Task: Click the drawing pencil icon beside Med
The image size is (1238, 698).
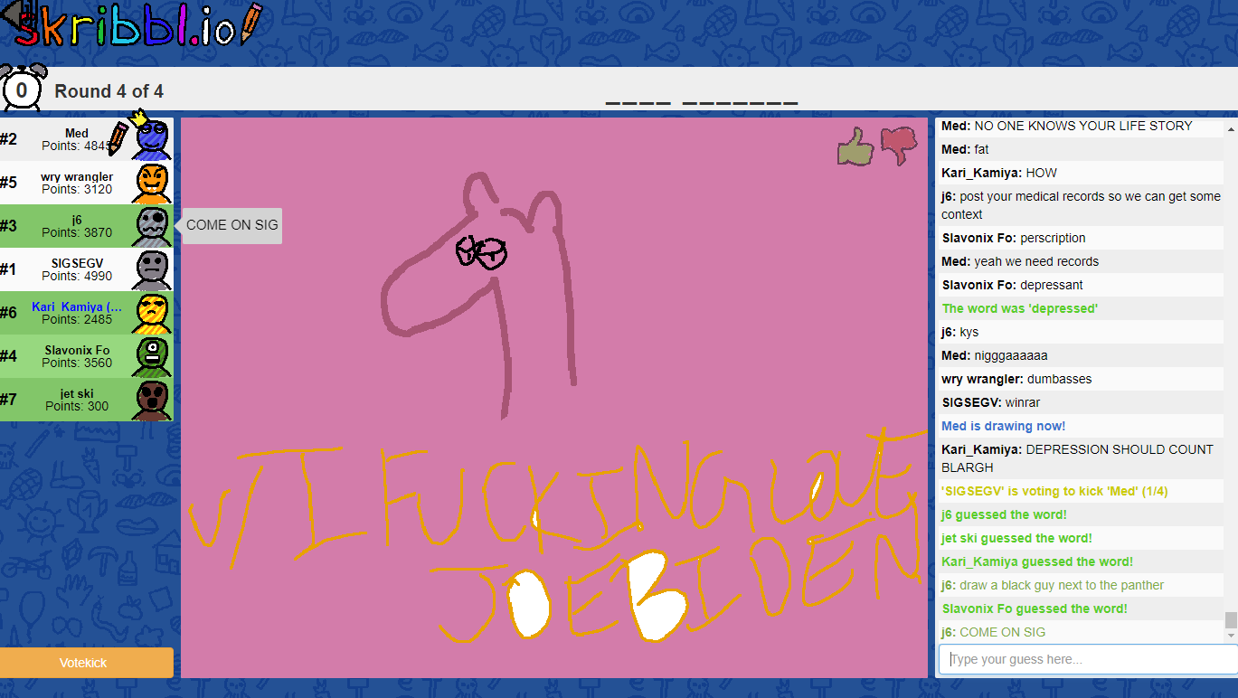Action: pyautogui.click(x=118, y=137)
